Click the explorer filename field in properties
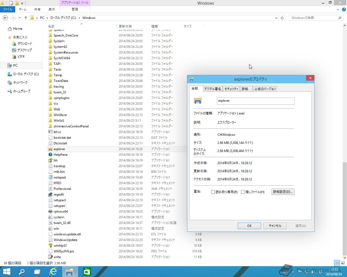347x277 pixels. pos(256,101)
